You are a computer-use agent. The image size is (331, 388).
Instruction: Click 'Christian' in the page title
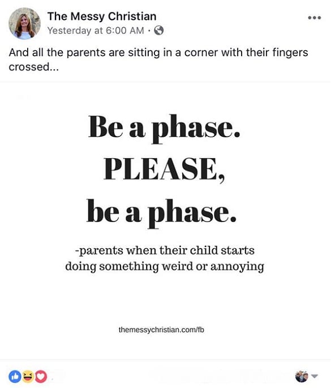(132, 16)
